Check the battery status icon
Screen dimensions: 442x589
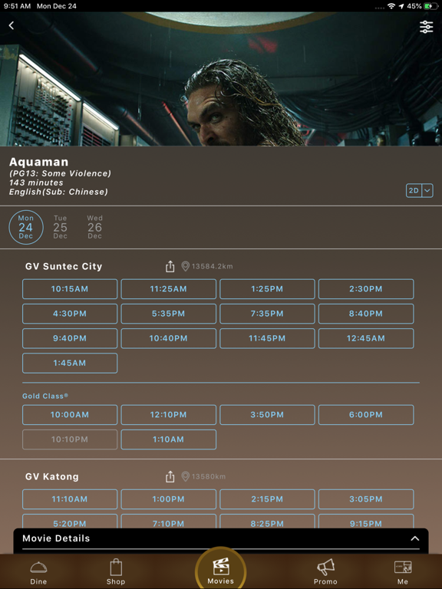click(x=430, y=6)
